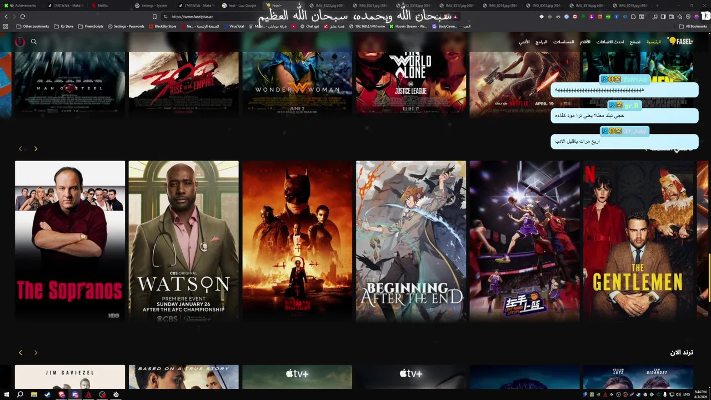Show next items in trending row
The height and width of the screenshot is (400, 711).
click(x=36, y=352)
